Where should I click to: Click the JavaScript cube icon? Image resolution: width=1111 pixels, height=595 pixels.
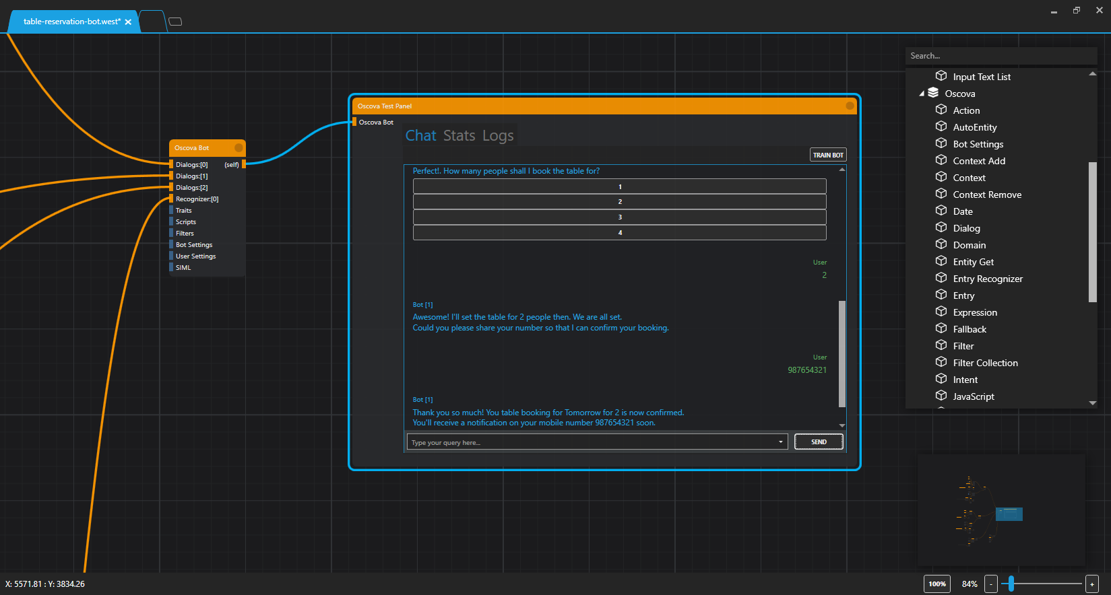(x=941, y=395)
